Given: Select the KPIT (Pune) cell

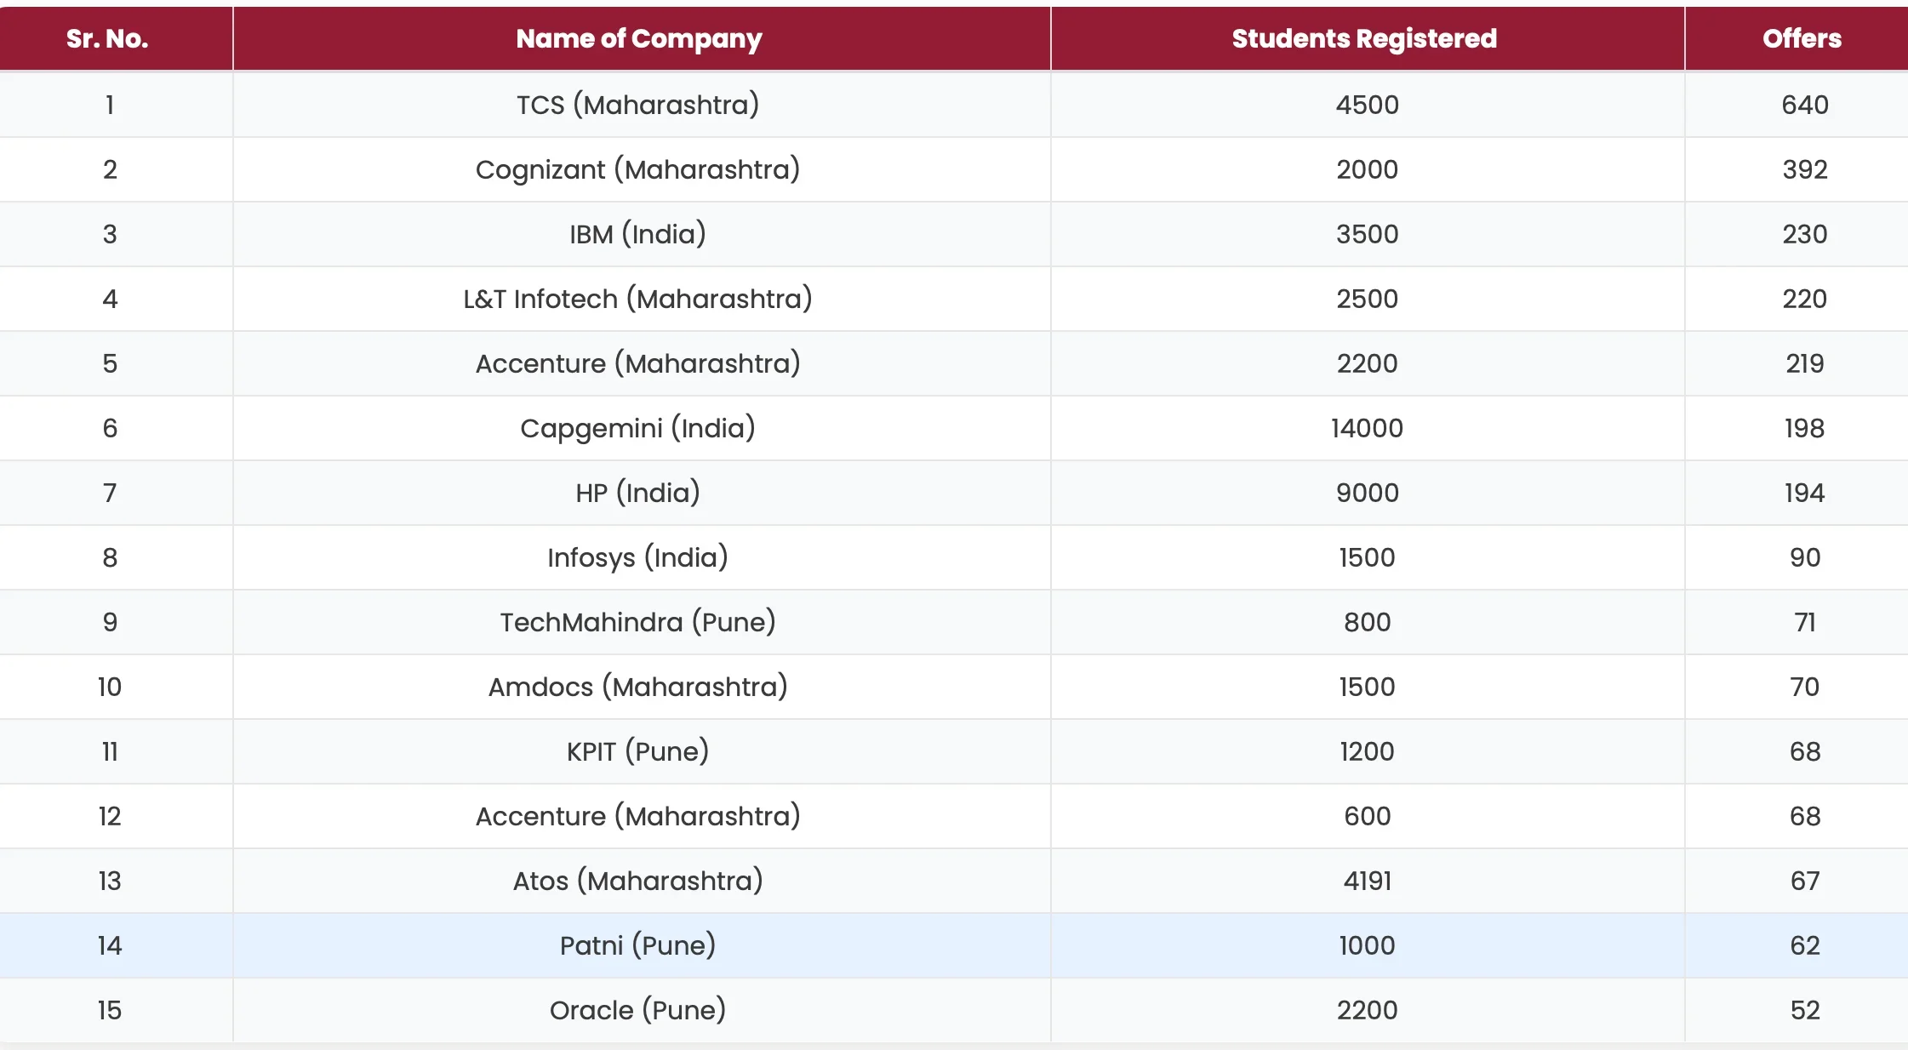Looking at the screenshot, I should point(638,751).
